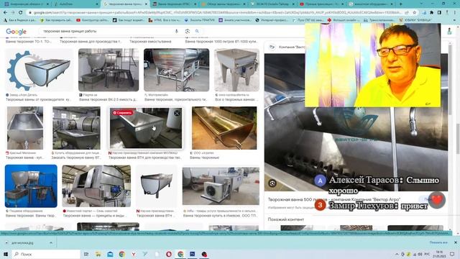
Task: Switch to the AutoDraw tab
Action: pyautogui.click(x=75, y=4)
